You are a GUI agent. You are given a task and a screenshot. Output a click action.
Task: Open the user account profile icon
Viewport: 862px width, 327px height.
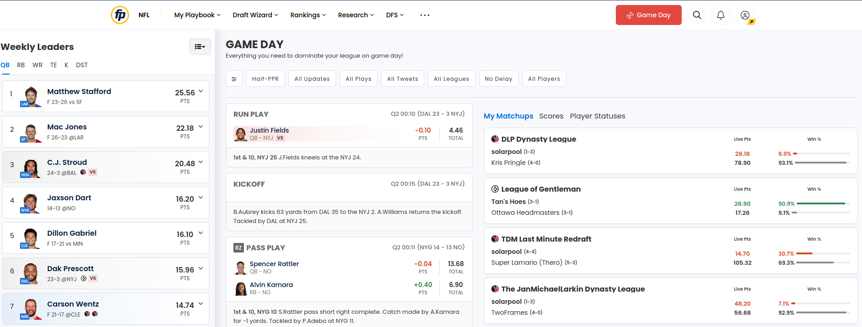pyautogui.click(x=745, y=15)
